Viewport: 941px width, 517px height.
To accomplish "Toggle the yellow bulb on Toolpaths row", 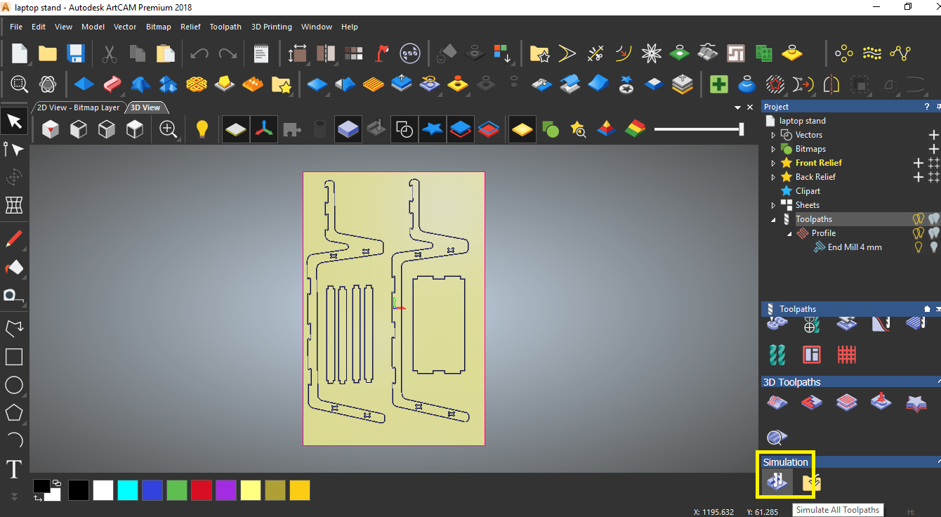I will (917, 219).
